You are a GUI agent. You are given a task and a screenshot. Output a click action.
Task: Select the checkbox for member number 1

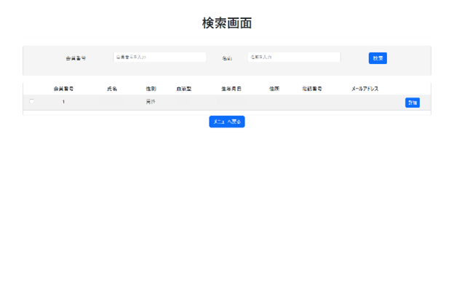click(x=31, y=101)
